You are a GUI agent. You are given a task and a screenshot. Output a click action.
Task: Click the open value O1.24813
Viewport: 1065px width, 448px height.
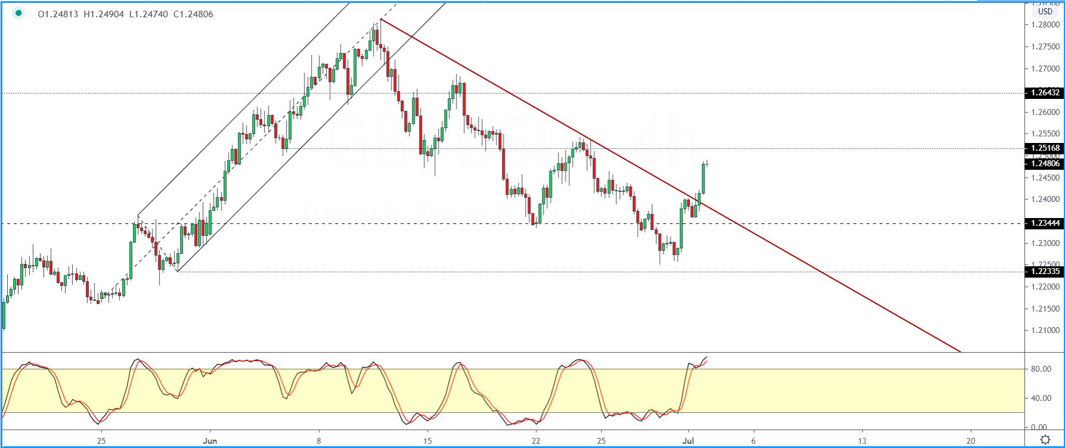click(x=58, y=14)
